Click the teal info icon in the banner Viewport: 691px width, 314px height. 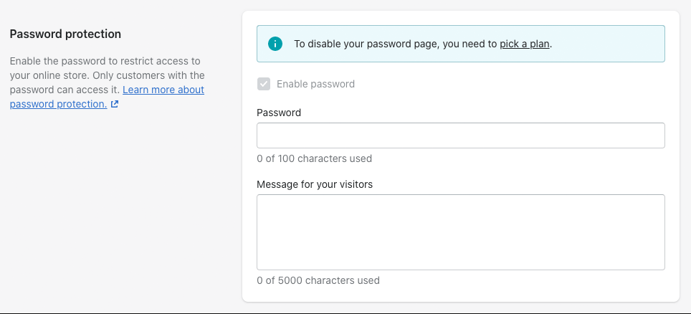(275, 44)
